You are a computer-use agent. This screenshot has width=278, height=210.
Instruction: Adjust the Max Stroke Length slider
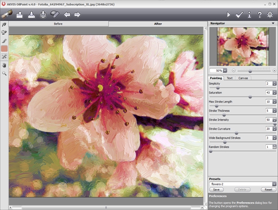[x=216, y=106]
